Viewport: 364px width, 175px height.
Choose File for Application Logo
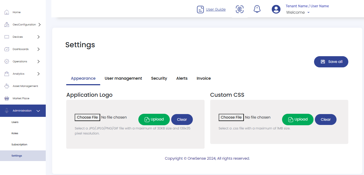[x=87, y=117]
